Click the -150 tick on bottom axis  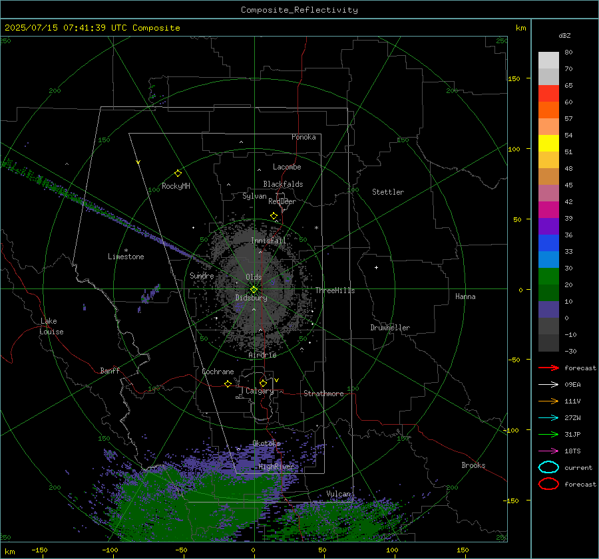tap(39, 550)
